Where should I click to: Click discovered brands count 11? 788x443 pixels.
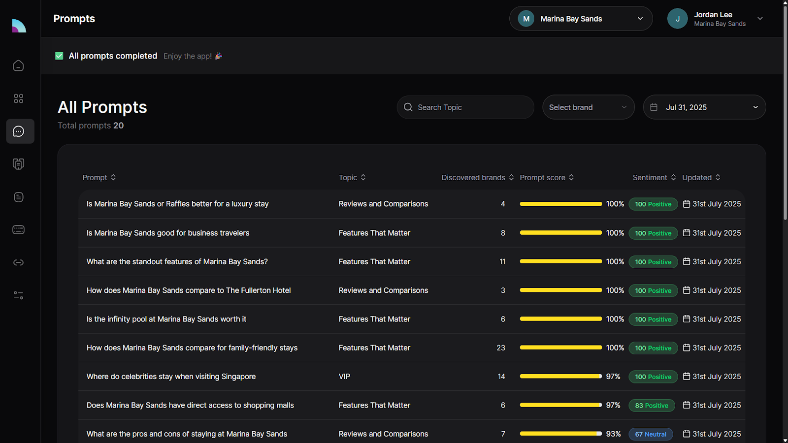tap(502, 261)
